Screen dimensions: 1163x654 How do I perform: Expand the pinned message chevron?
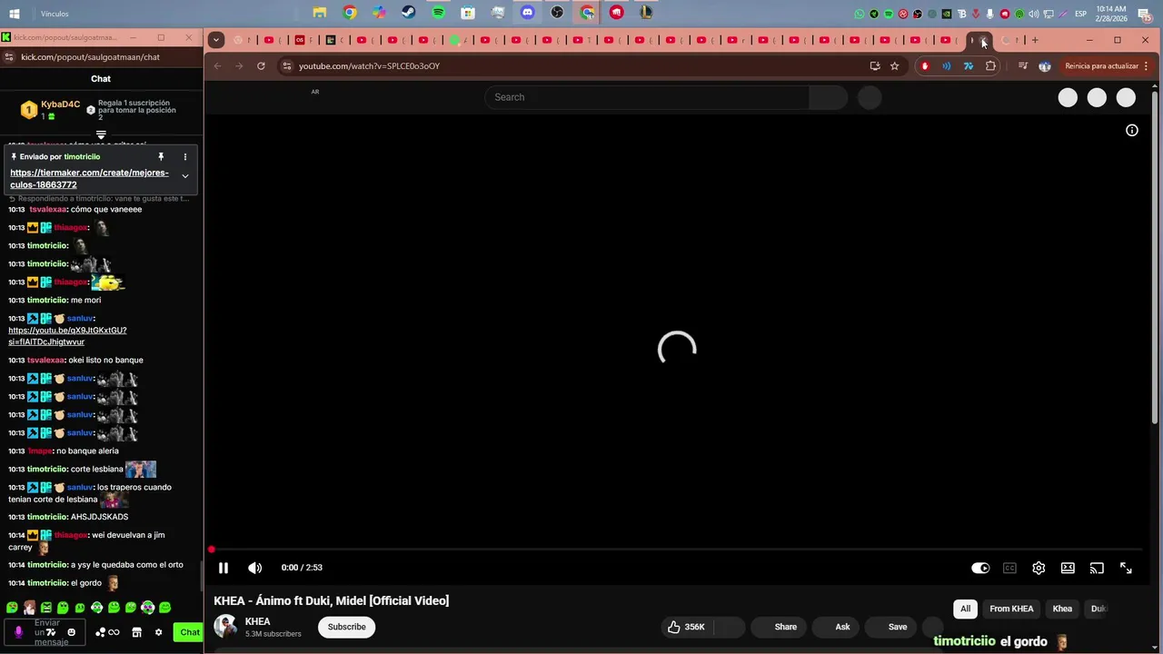(x=185, y=176)
